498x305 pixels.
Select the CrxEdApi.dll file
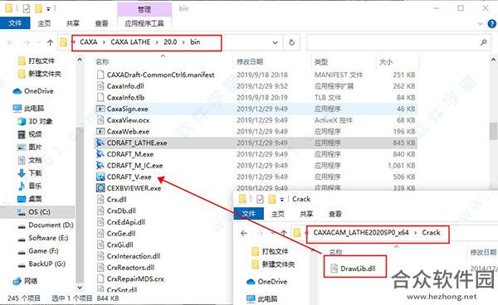pyautogui.click(x=126, y=222)
